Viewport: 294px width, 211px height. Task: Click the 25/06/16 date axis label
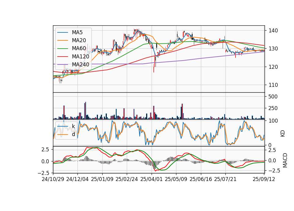[x=201, y=179]
